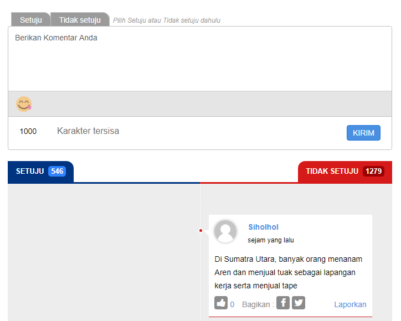Select the gray Setuju tab above comment box

pyautogui.click(x=31, y=20)
